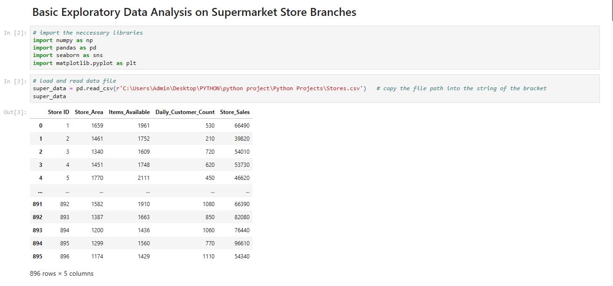
Task: Click the notebook title heading
Action: (194, 13)
